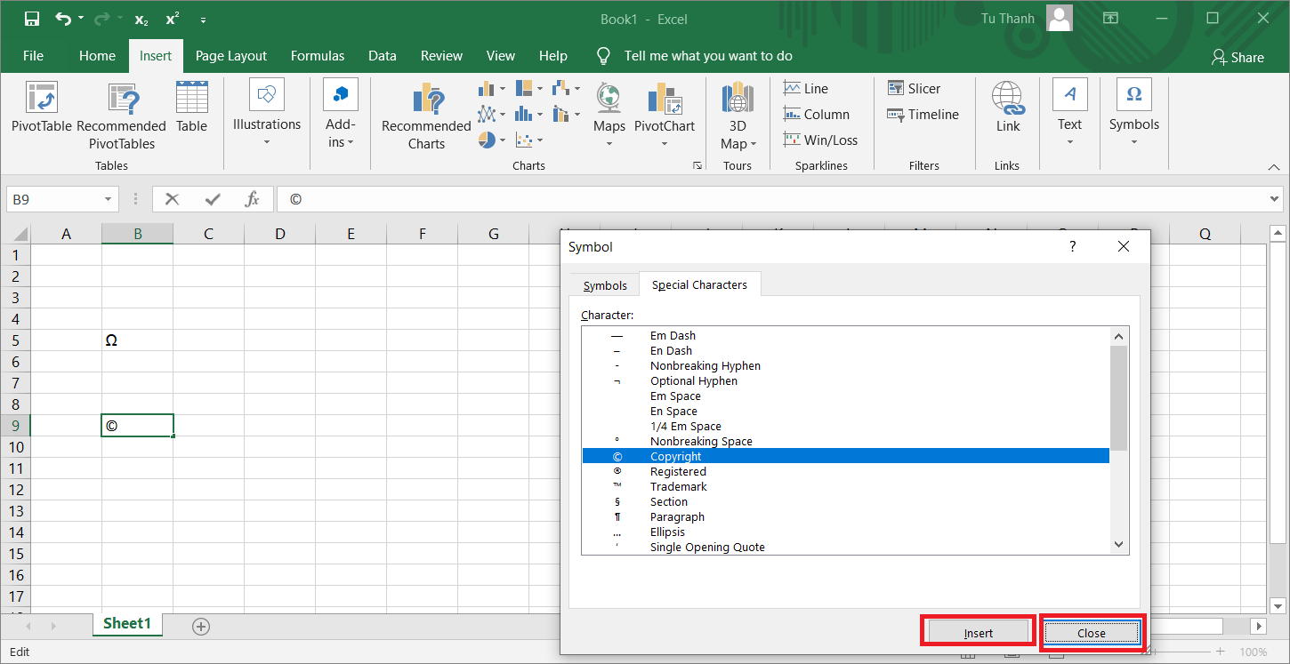Add a new sheet with plus button
The width and height of the screenshot is (1290, 664).
201,627
